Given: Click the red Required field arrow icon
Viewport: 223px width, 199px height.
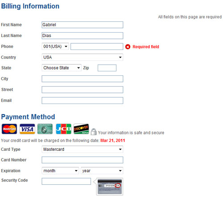Looking at the screenshot, I should [x=128, y=47].
